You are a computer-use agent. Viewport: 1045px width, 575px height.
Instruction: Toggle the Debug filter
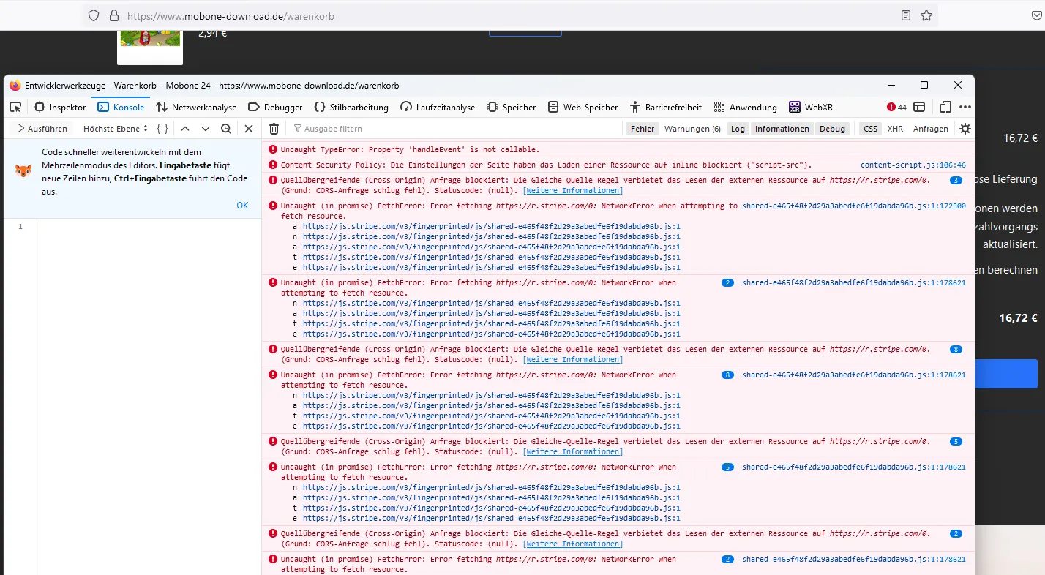[x=832, y=129]
